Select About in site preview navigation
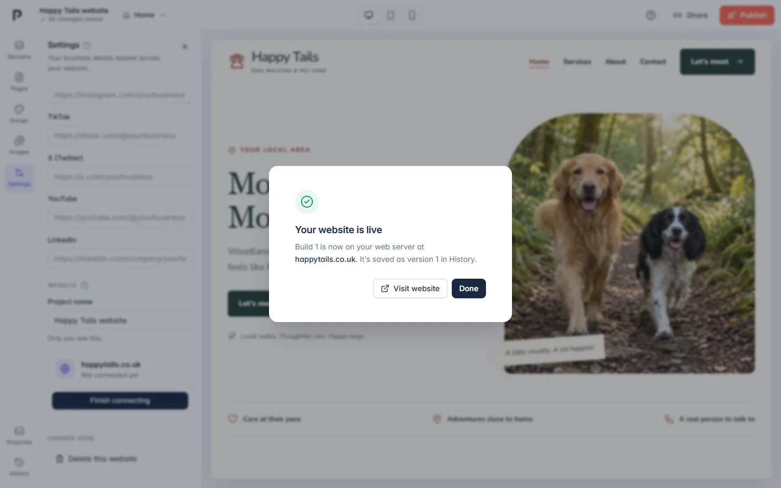This screenshot has width=781, height=488. 616,62
